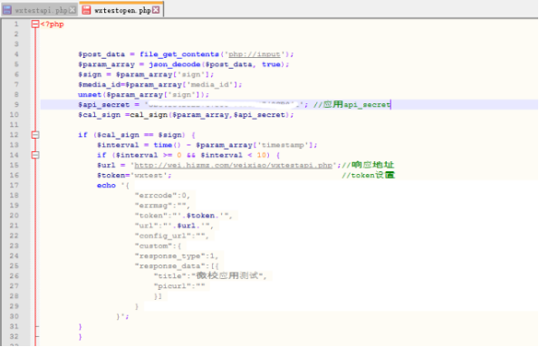Close the wxtestopen.php tab
The width and height of the screenshot is (539, 347).
(x=156, y=10)
